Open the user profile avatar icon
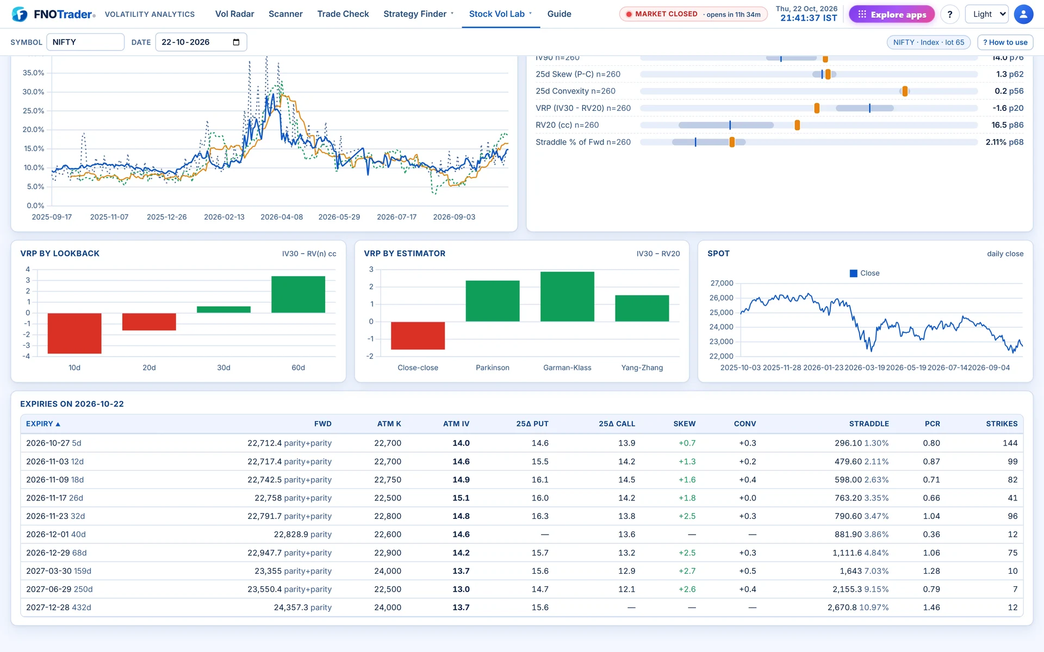 point(1023,14)
